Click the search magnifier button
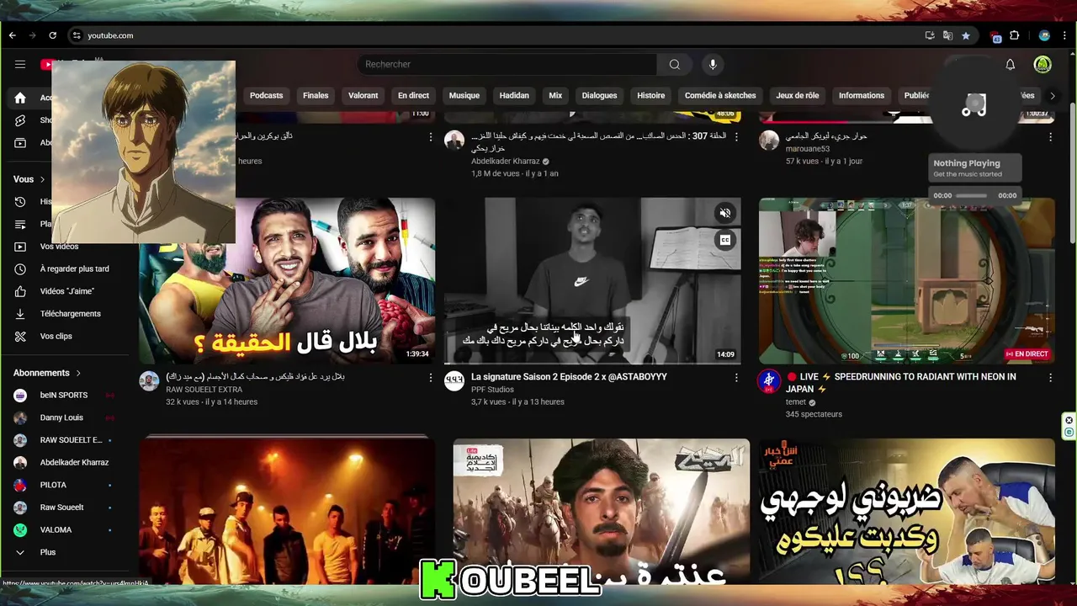Viewport: 1077px width, 606px height. coord(674,64)
